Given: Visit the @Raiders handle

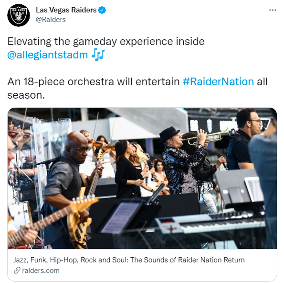Looking at the screenshot, I should (x=51, y=20).
